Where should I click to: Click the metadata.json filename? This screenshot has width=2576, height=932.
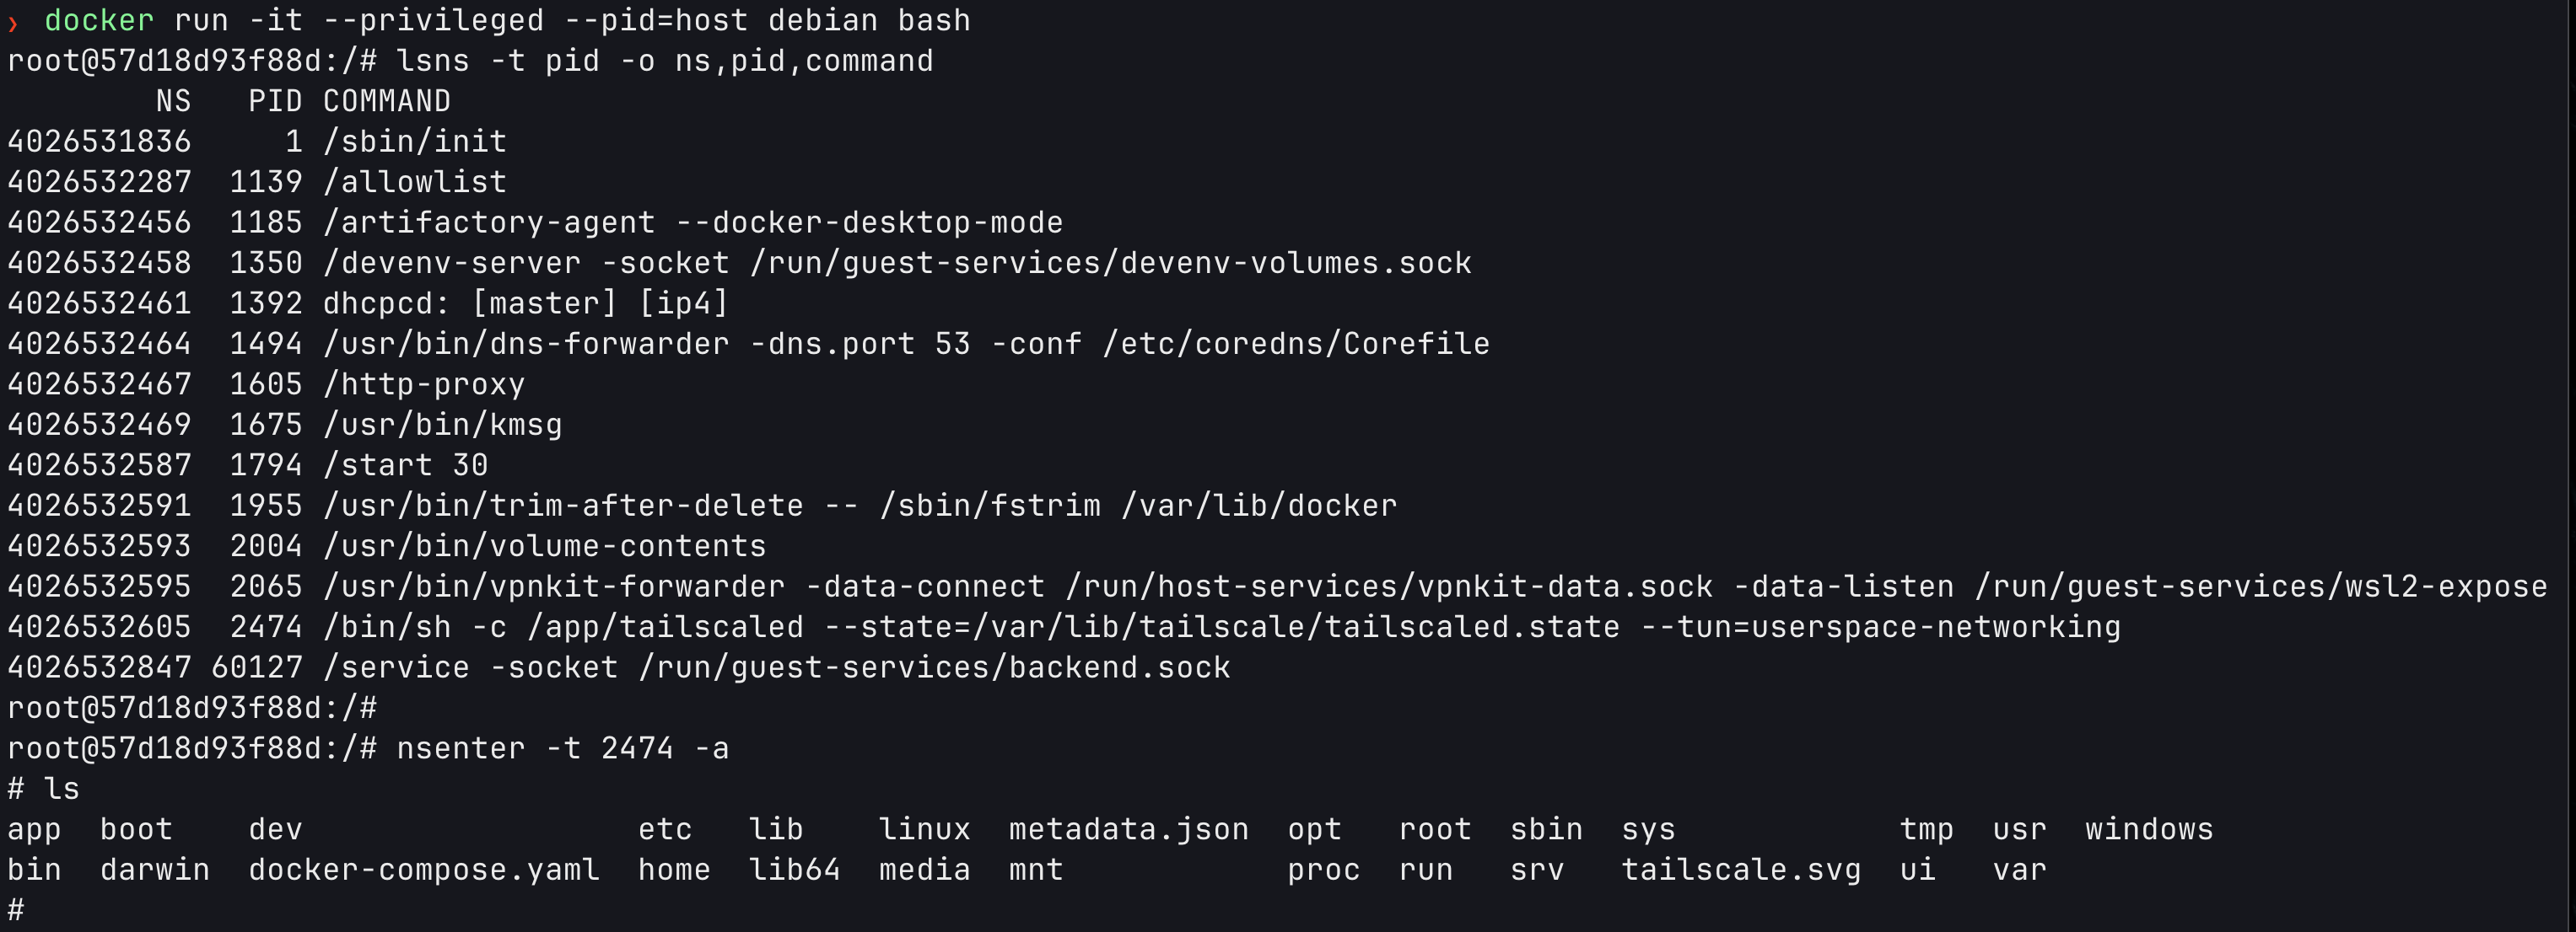tap(1128, 829)
